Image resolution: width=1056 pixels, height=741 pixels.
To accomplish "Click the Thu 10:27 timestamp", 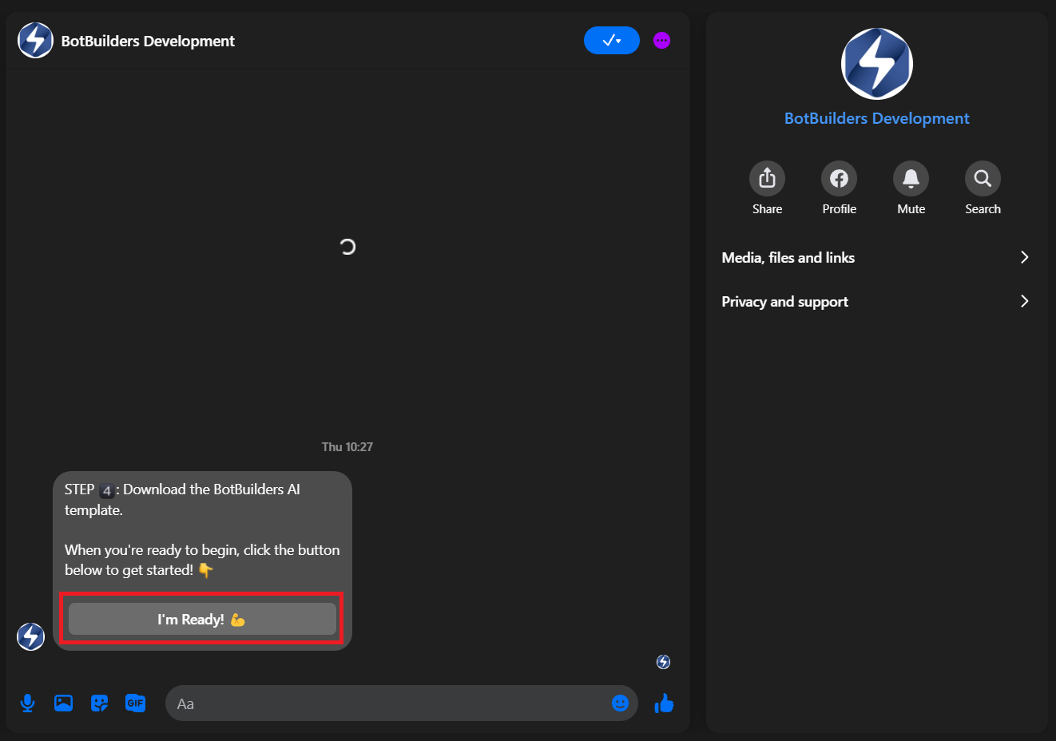I will coord(347,447).
